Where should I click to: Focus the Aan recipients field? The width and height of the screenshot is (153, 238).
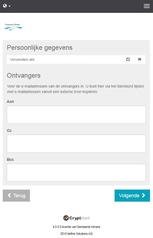76,115
